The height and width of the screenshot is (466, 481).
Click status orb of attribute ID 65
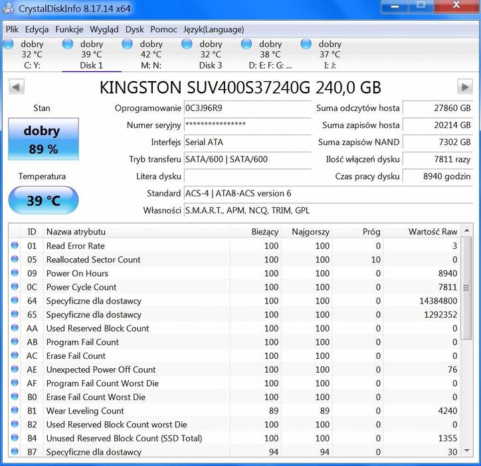coord(15,314)
